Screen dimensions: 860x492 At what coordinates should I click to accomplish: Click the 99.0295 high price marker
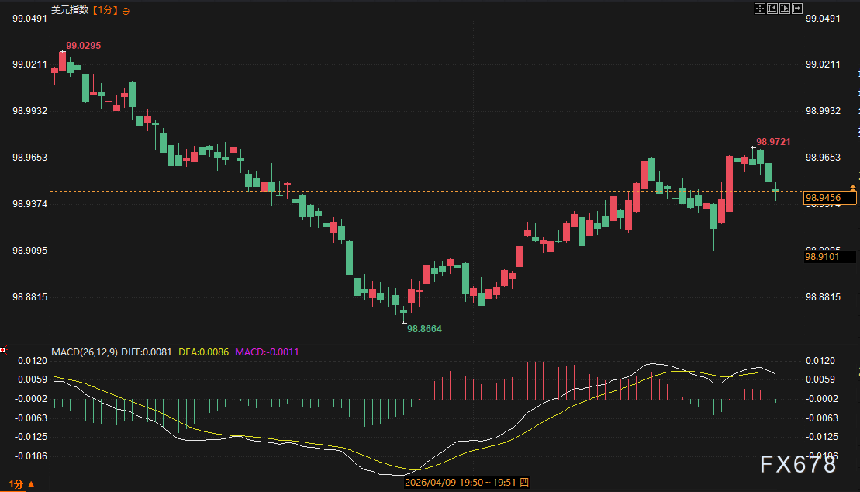[x=83, y=46]
